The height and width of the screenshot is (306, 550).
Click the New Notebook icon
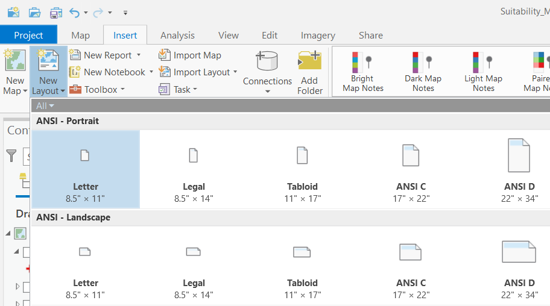[x=75, y=72]
